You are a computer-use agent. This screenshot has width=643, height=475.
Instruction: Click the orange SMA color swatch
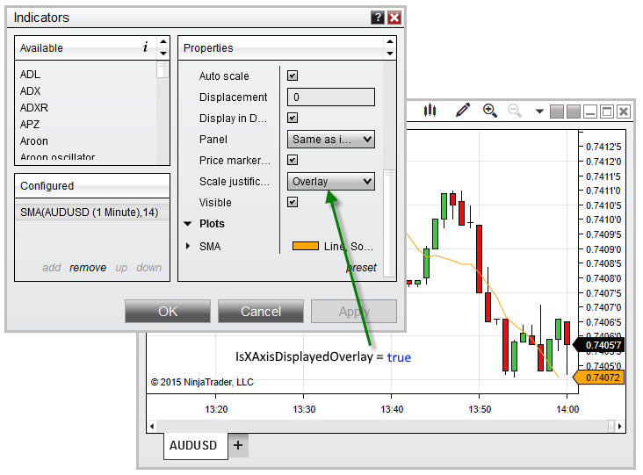pos(305,246)
